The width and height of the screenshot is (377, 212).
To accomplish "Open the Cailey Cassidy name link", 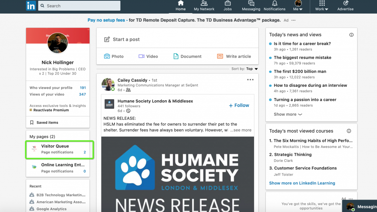I will point(132,80).
